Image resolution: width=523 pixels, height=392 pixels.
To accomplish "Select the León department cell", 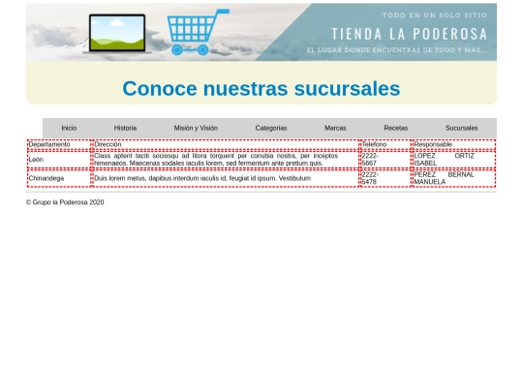I will 59,160.
